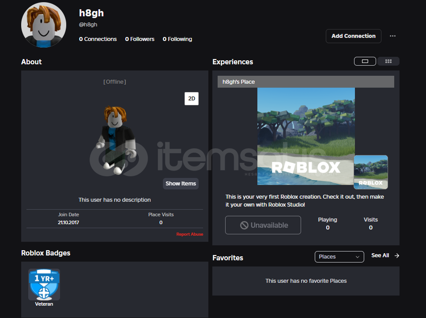Click Show Items on the avatar
Screen dimensions: 426x318
[181, 184]
